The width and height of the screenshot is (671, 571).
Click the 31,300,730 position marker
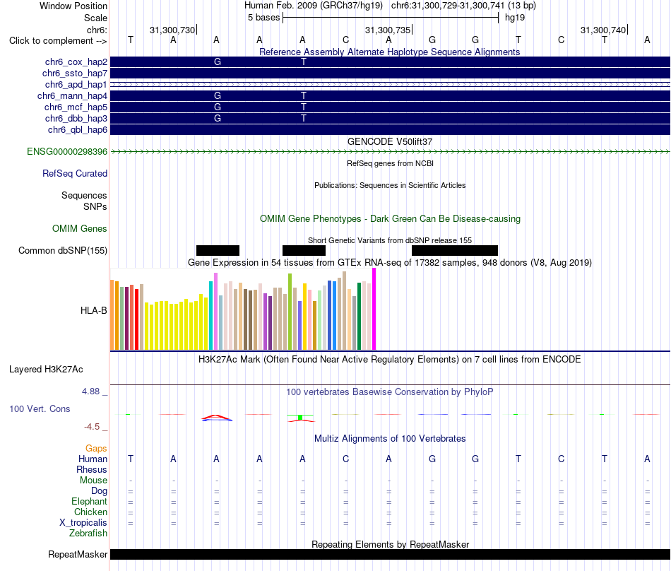[172, 30]
